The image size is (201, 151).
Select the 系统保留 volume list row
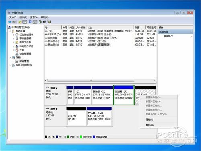click(100, 38)
